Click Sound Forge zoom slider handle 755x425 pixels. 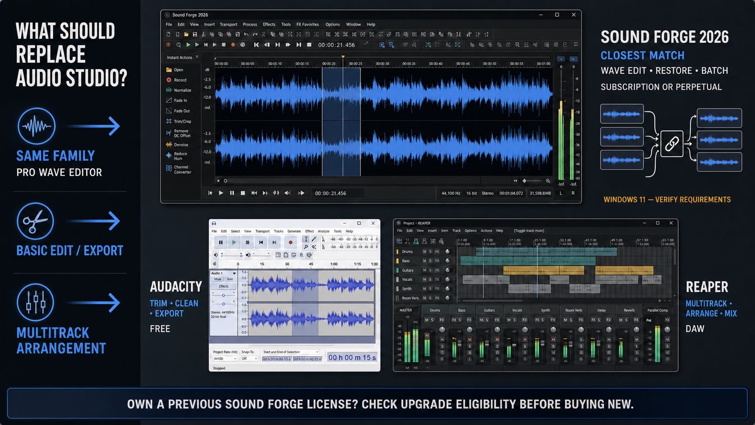click(x=524, y=181)
